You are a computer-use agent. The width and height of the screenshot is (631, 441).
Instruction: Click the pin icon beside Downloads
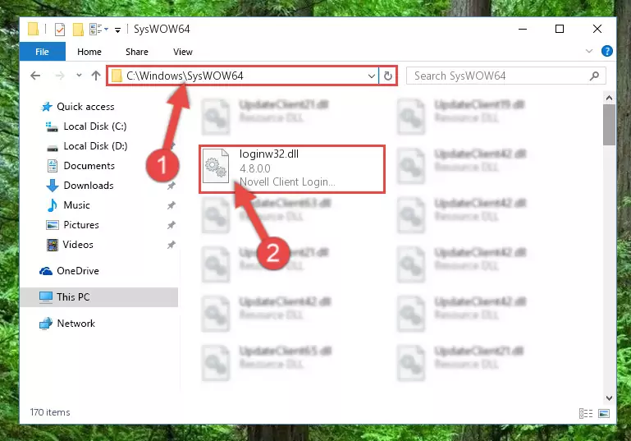coord(171,186)
